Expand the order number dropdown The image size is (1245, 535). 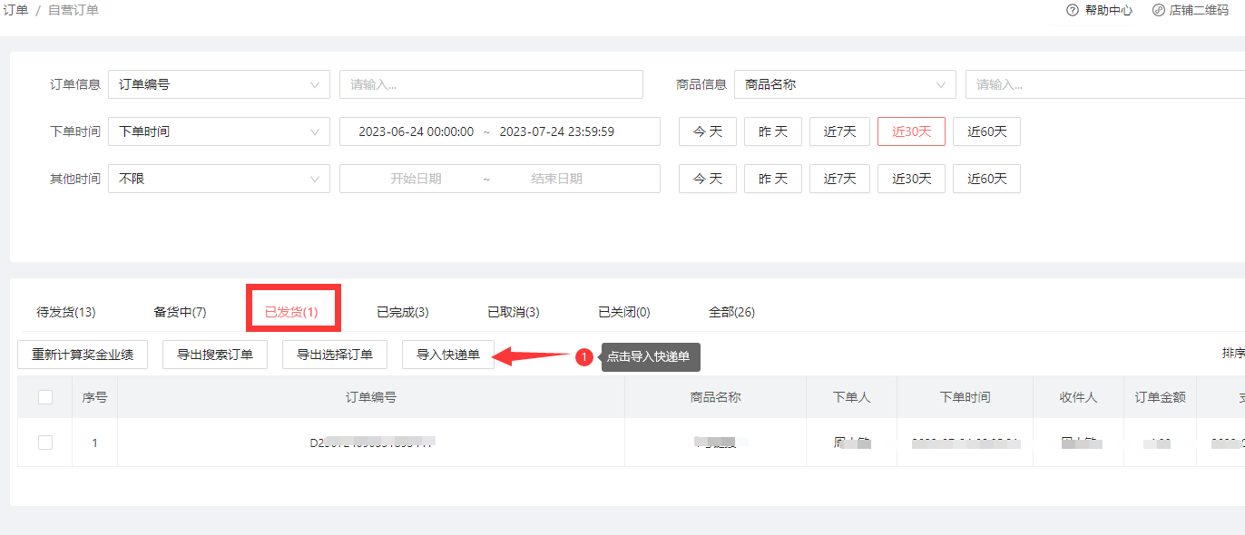tap(219, 84)
